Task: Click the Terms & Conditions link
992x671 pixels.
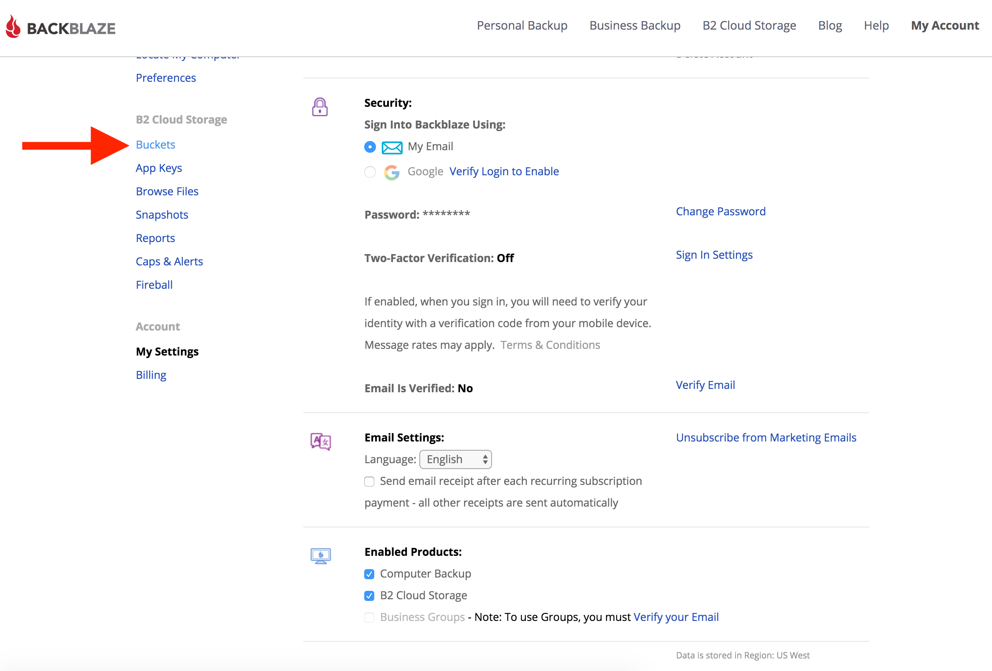Action: 550,345
